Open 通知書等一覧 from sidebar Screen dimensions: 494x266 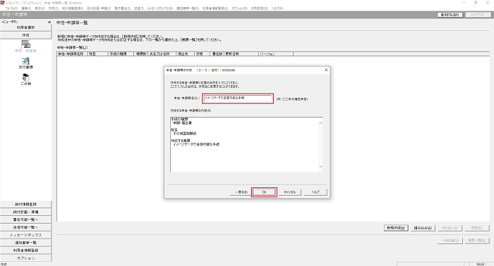pyautogui.click(x=25, y=243)
